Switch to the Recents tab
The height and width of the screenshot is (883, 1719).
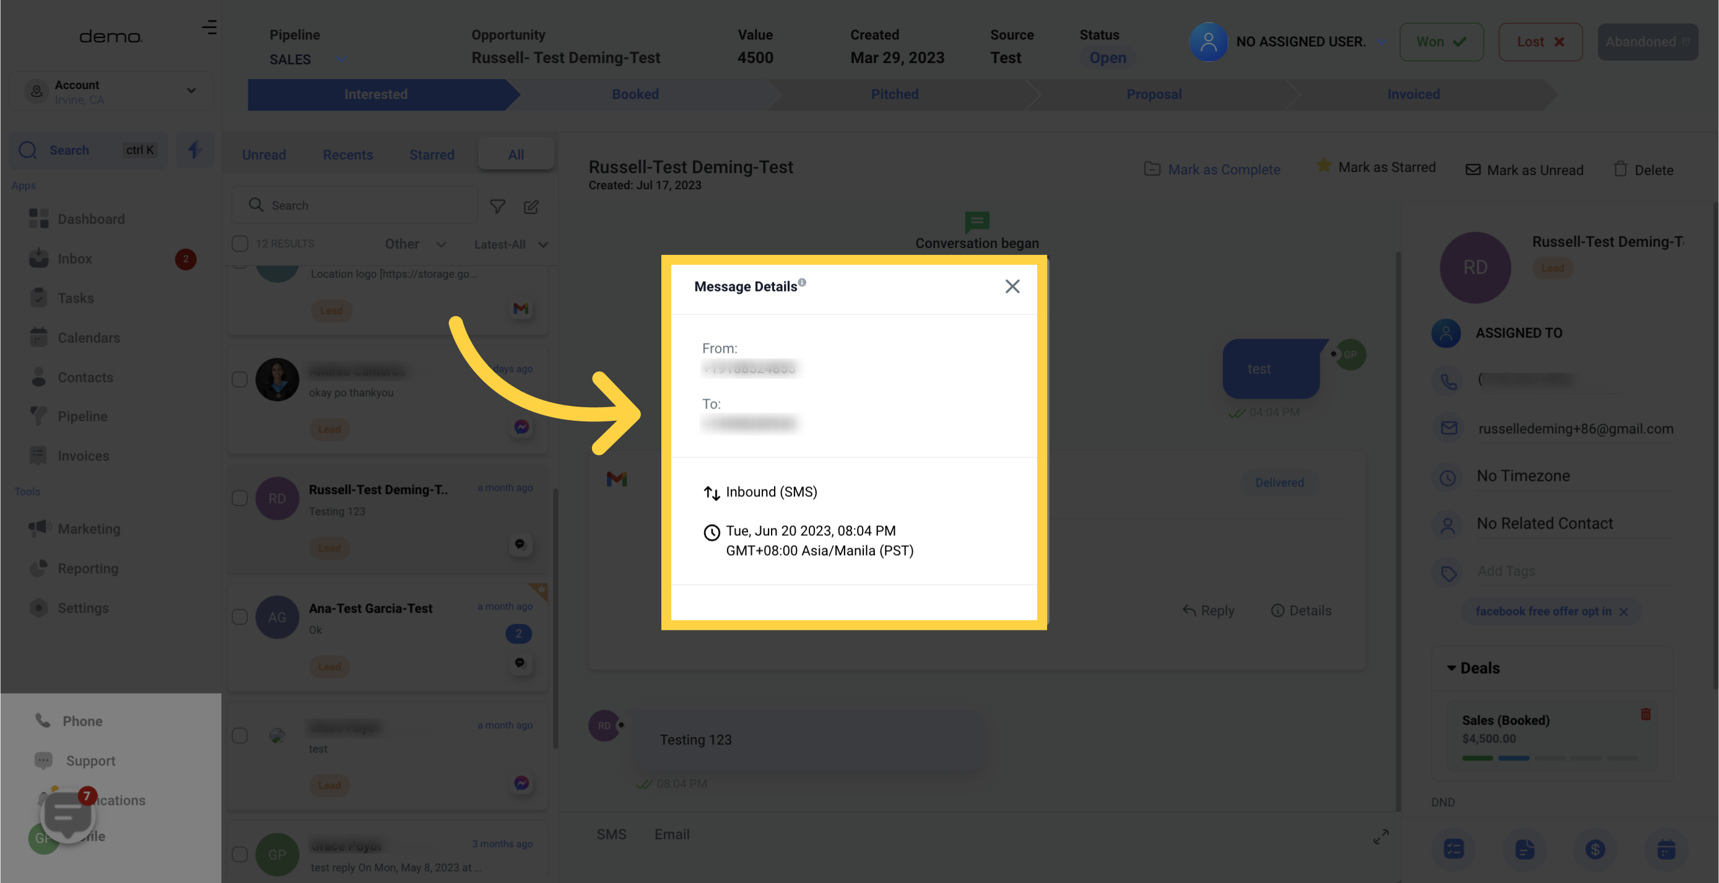(x=347, y=155)
